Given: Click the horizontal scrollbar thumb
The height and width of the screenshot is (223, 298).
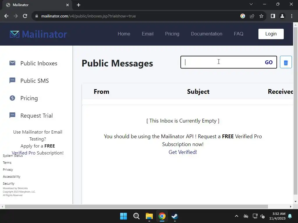Looking at the screenshot, I should coord(136,206).
